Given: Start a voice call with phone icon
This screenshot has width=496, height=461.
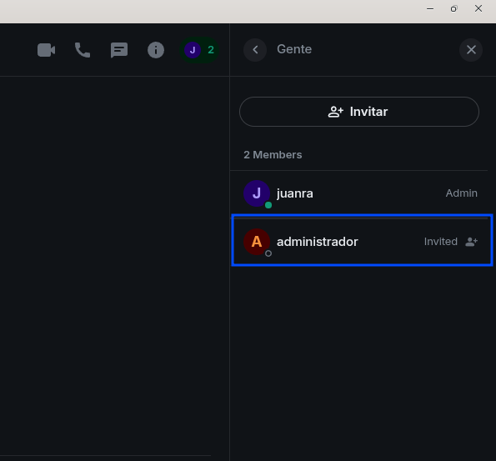Looking at the screenshot, I should [83, 50].
